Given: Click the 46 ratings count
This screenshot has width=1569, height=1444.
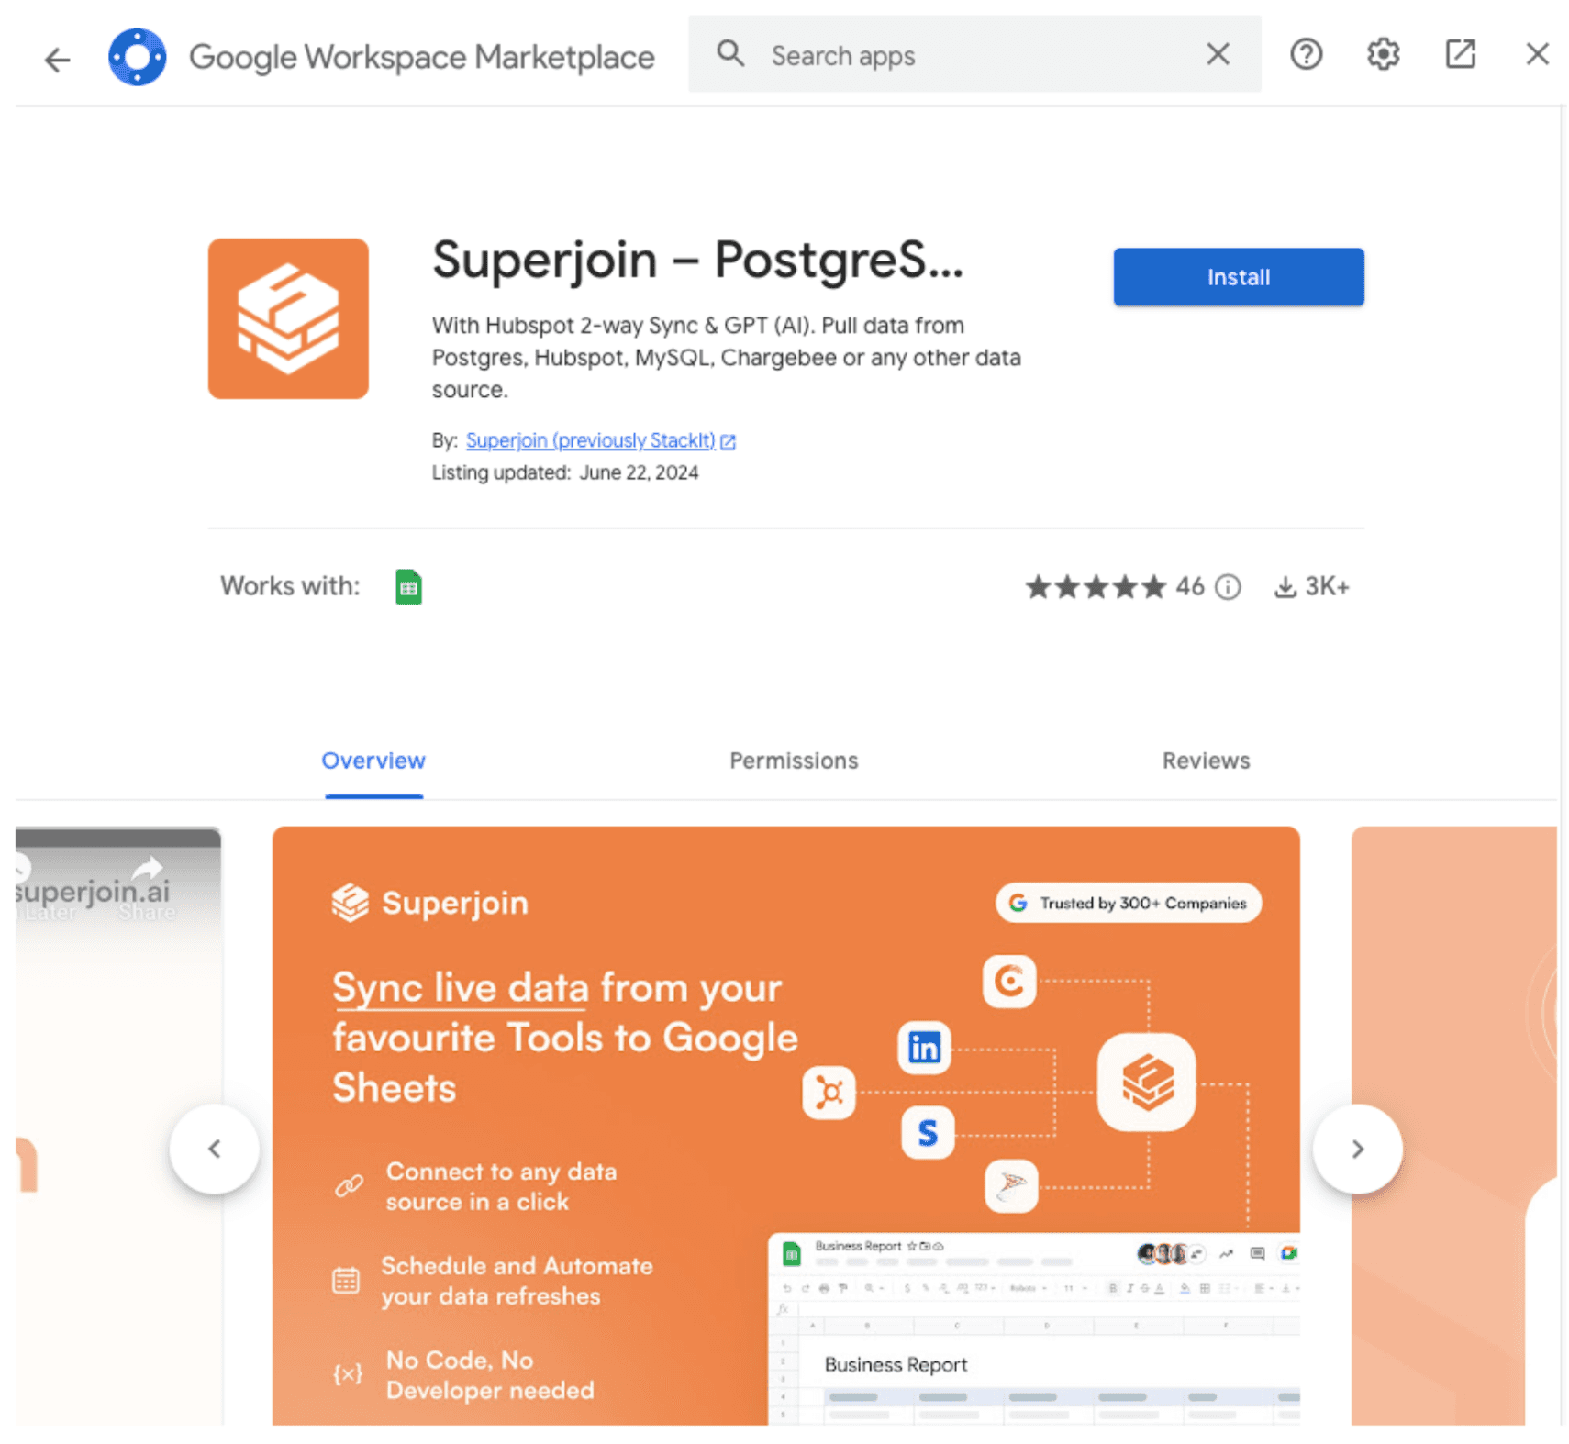Looking at the screenshot, I should pos(1189,586).
